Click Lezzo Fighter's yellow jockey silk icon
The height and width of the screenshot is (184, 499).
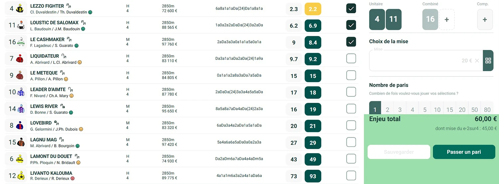coord(20,9)
